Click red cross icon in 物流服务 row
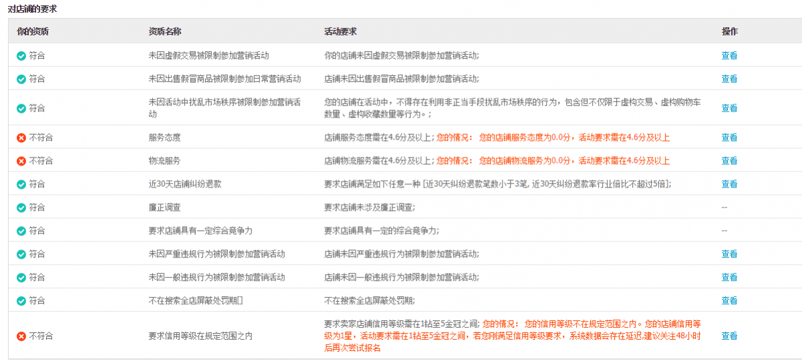Screen dimensions: 802x363 [x=21, y=161]
